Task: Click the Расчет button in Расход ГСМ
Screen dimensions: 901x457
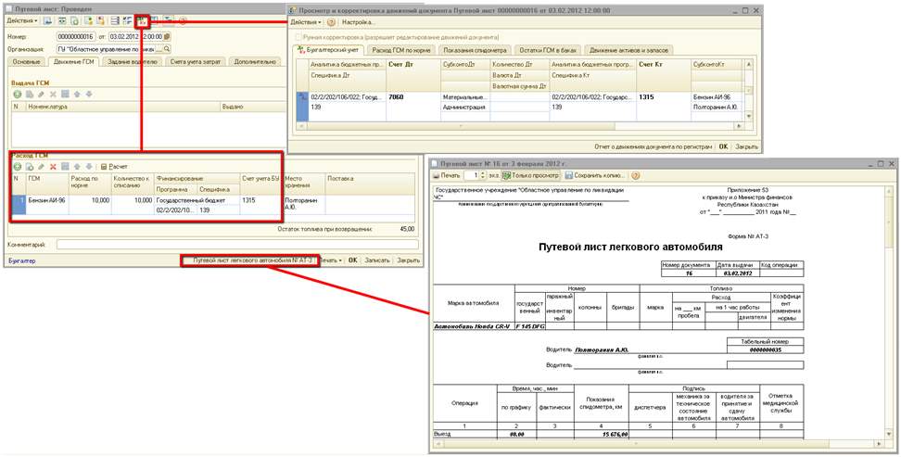Action: (115, 166)
